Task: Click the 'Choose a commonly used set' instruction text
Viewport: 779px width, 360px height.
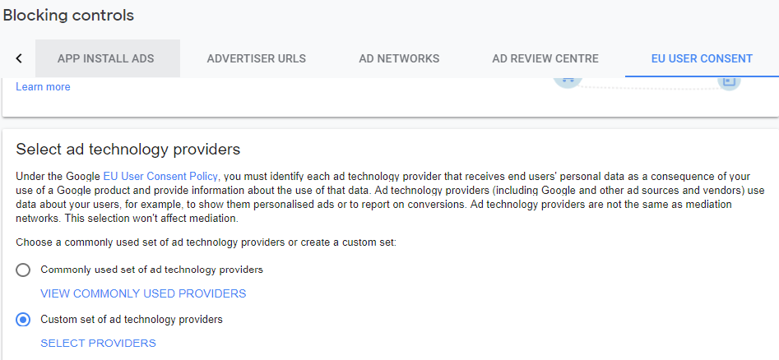Action: click(206, 242)
